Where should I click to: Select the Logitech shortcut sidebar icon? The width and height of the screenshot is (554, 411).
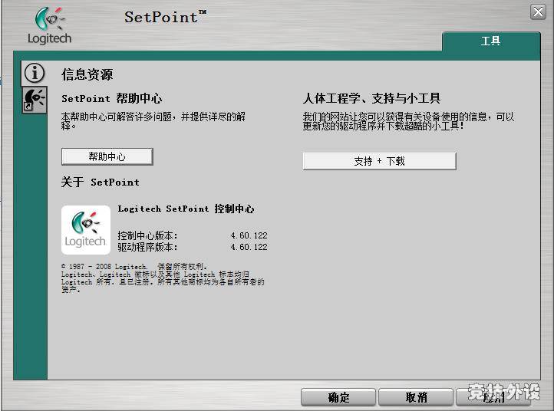pos(34,99)
